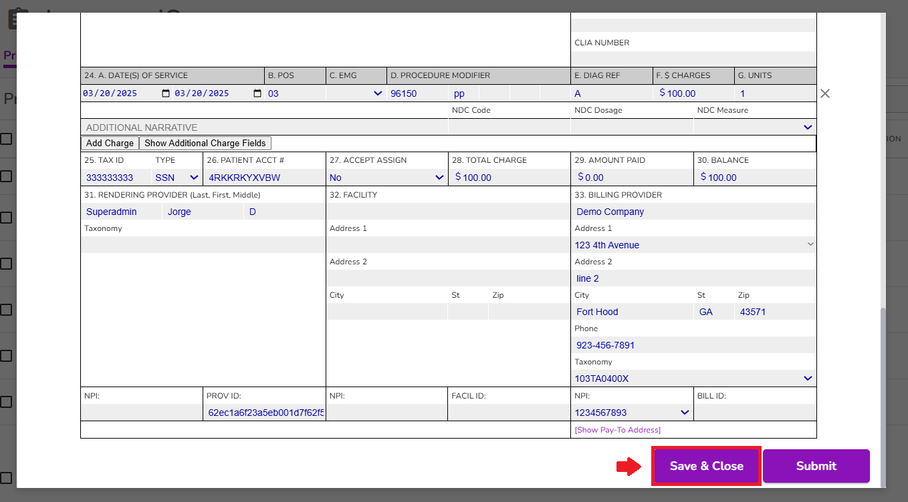Edit the modifier field containing pp

[x=463, y=93]
